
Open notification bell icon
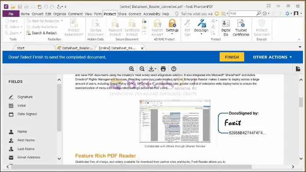(x=287, y=14)
